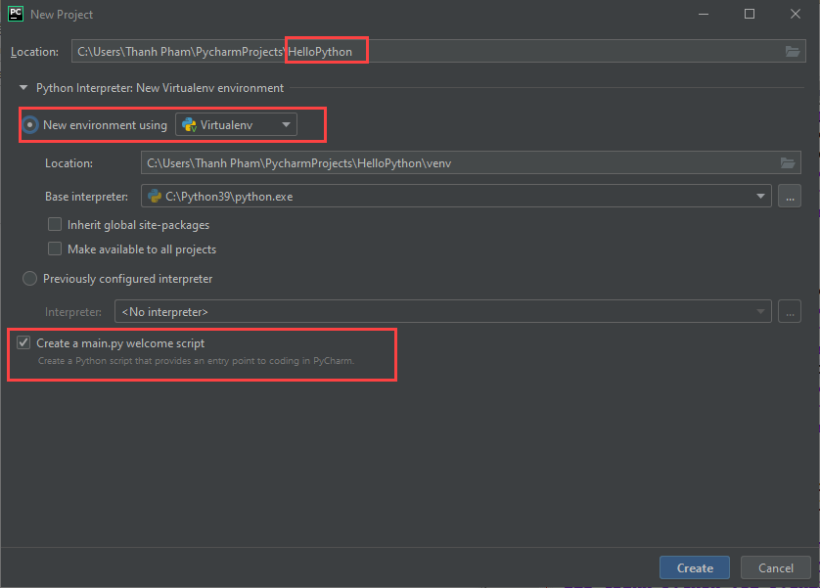Select New environment using radio button
820x588 pixels.
click(x=29, y=125)
